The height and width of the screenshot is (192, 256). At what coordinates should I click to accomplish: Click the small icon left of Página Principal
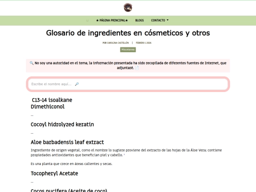point(87,20)
